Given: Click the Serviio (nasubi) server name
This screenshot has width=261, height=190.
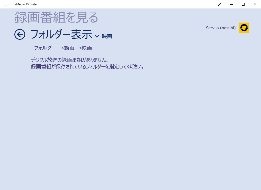Looking at the screenshot, I should 221,28.
